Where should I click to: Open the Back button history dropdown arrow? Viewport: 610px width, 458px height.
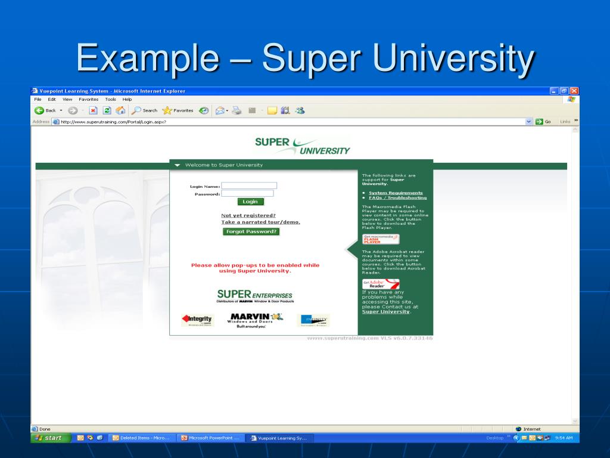61,110
